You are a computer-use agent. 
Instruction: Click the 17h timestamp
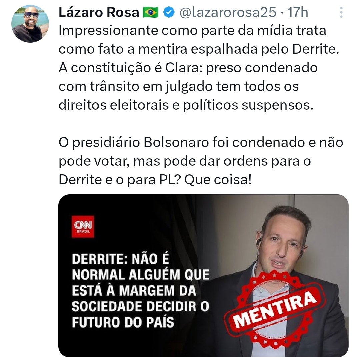click(x=298, y=12)
